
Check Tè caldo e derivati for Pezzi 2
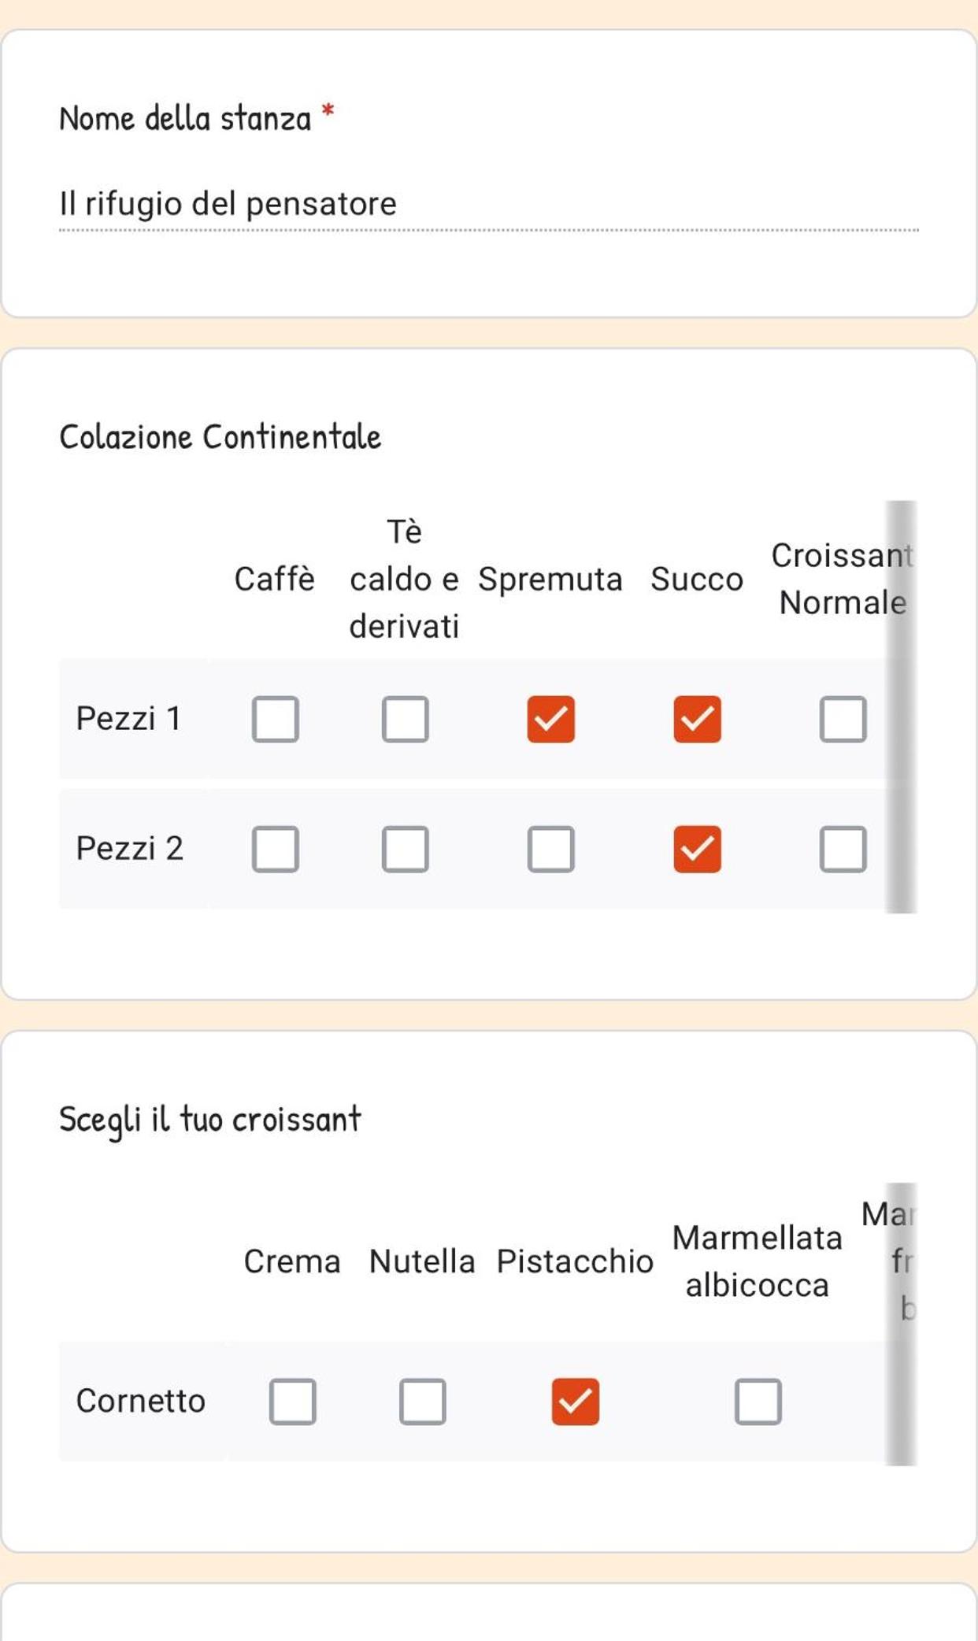pos(405,849)
